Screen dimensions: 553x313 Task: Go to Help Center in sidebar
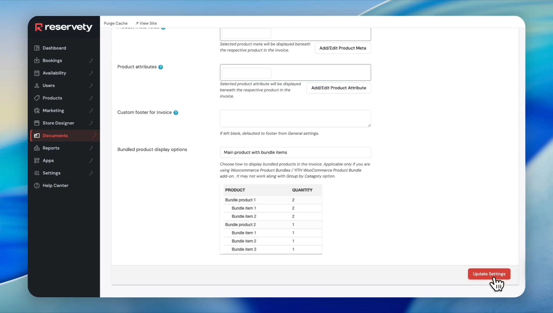coord(55,185)
